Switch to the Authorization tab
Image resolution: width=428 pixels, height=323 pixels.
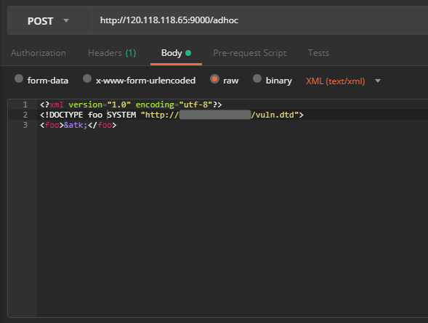(x=39, y=53)
